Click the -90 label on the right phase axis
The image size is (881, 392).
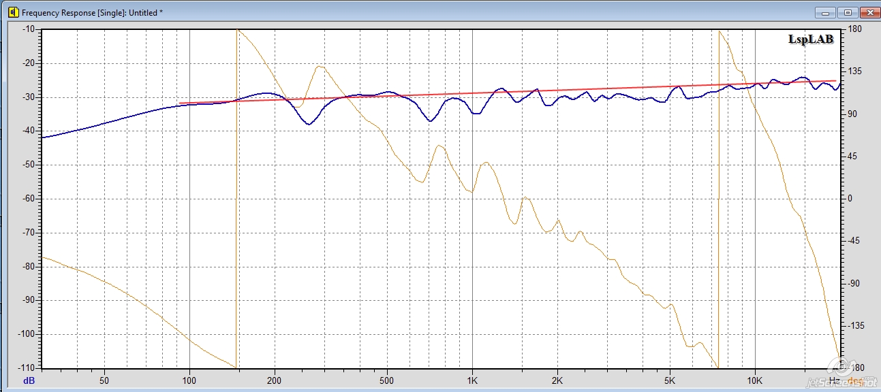click(x=854, y=283)
